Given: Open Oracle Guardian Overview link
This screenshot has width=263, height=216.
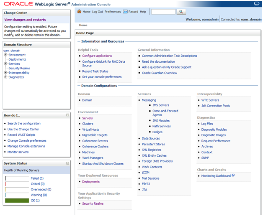Looking at the screenshot, I should tap(159, 73).
